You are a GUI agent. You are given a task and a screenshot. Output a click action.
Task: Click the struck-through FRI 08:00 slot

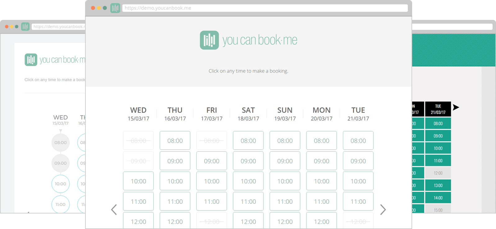[x=212, y=140]
